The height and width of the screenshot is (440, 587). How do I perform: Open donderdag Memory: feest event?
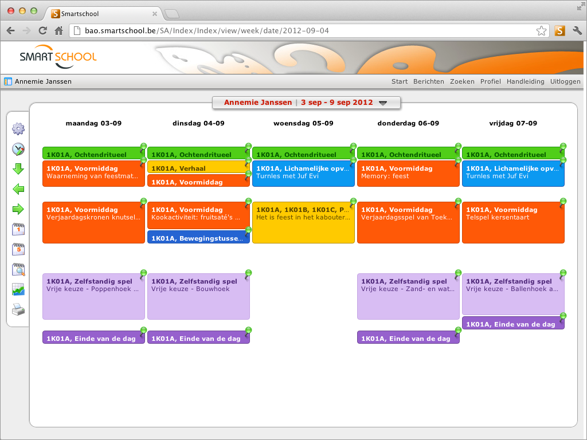click(408, 174)
